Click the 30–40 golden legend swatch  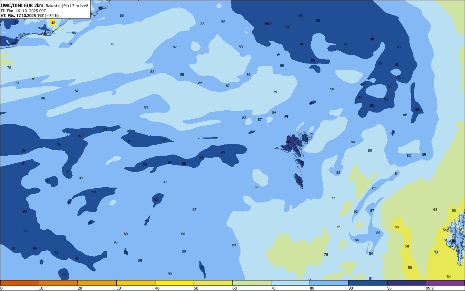point(136,283)
